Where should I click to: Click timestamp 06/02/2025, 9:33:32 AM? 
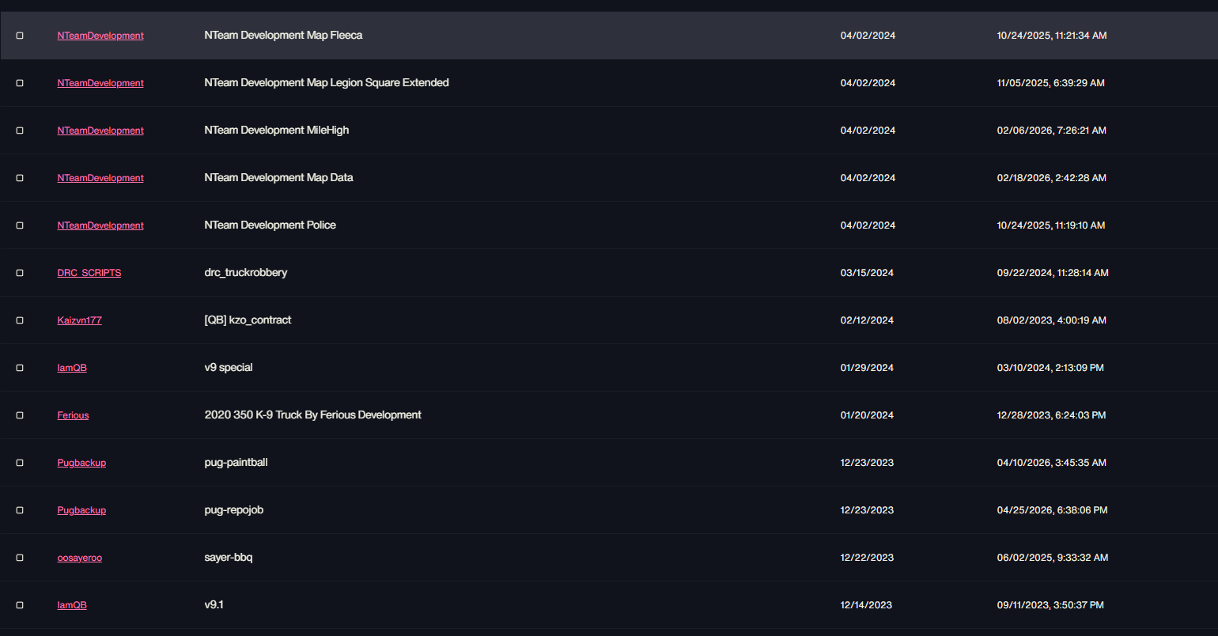1053,558
